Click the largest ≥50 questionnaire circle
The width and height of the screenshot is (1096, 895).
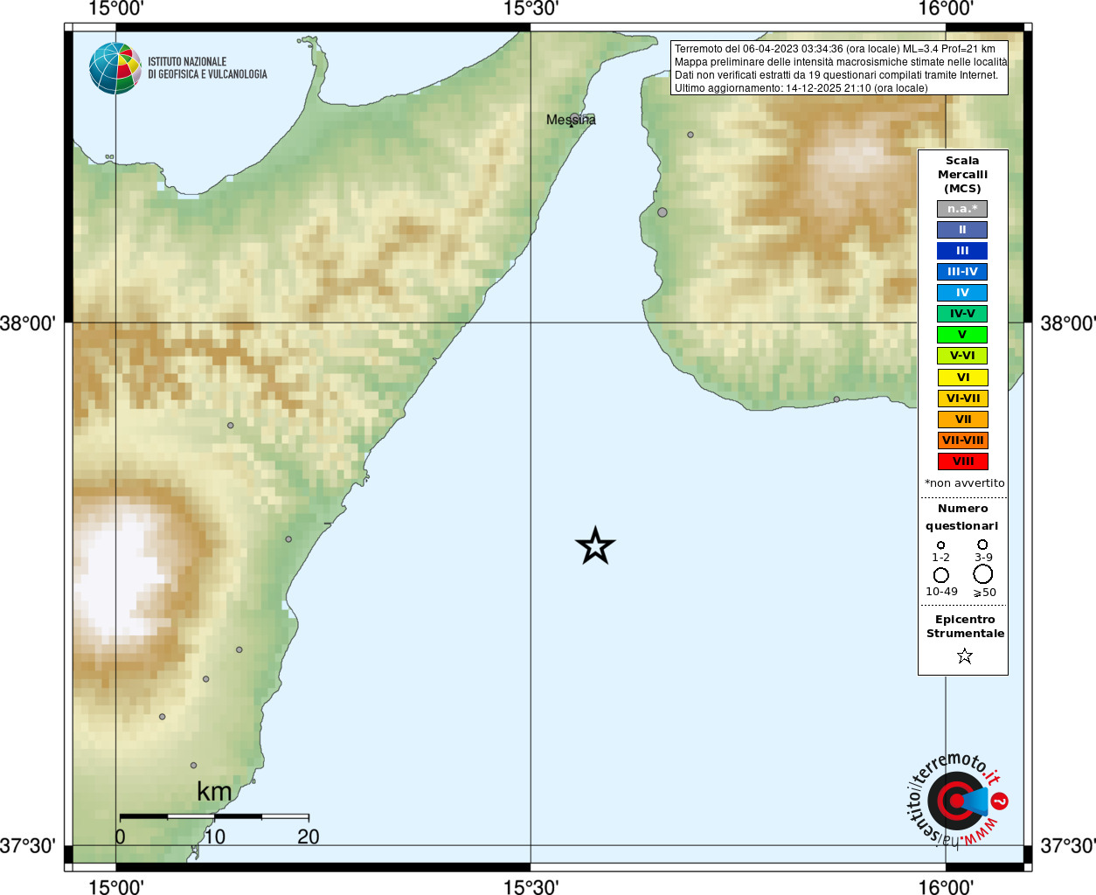pos(983,574)
